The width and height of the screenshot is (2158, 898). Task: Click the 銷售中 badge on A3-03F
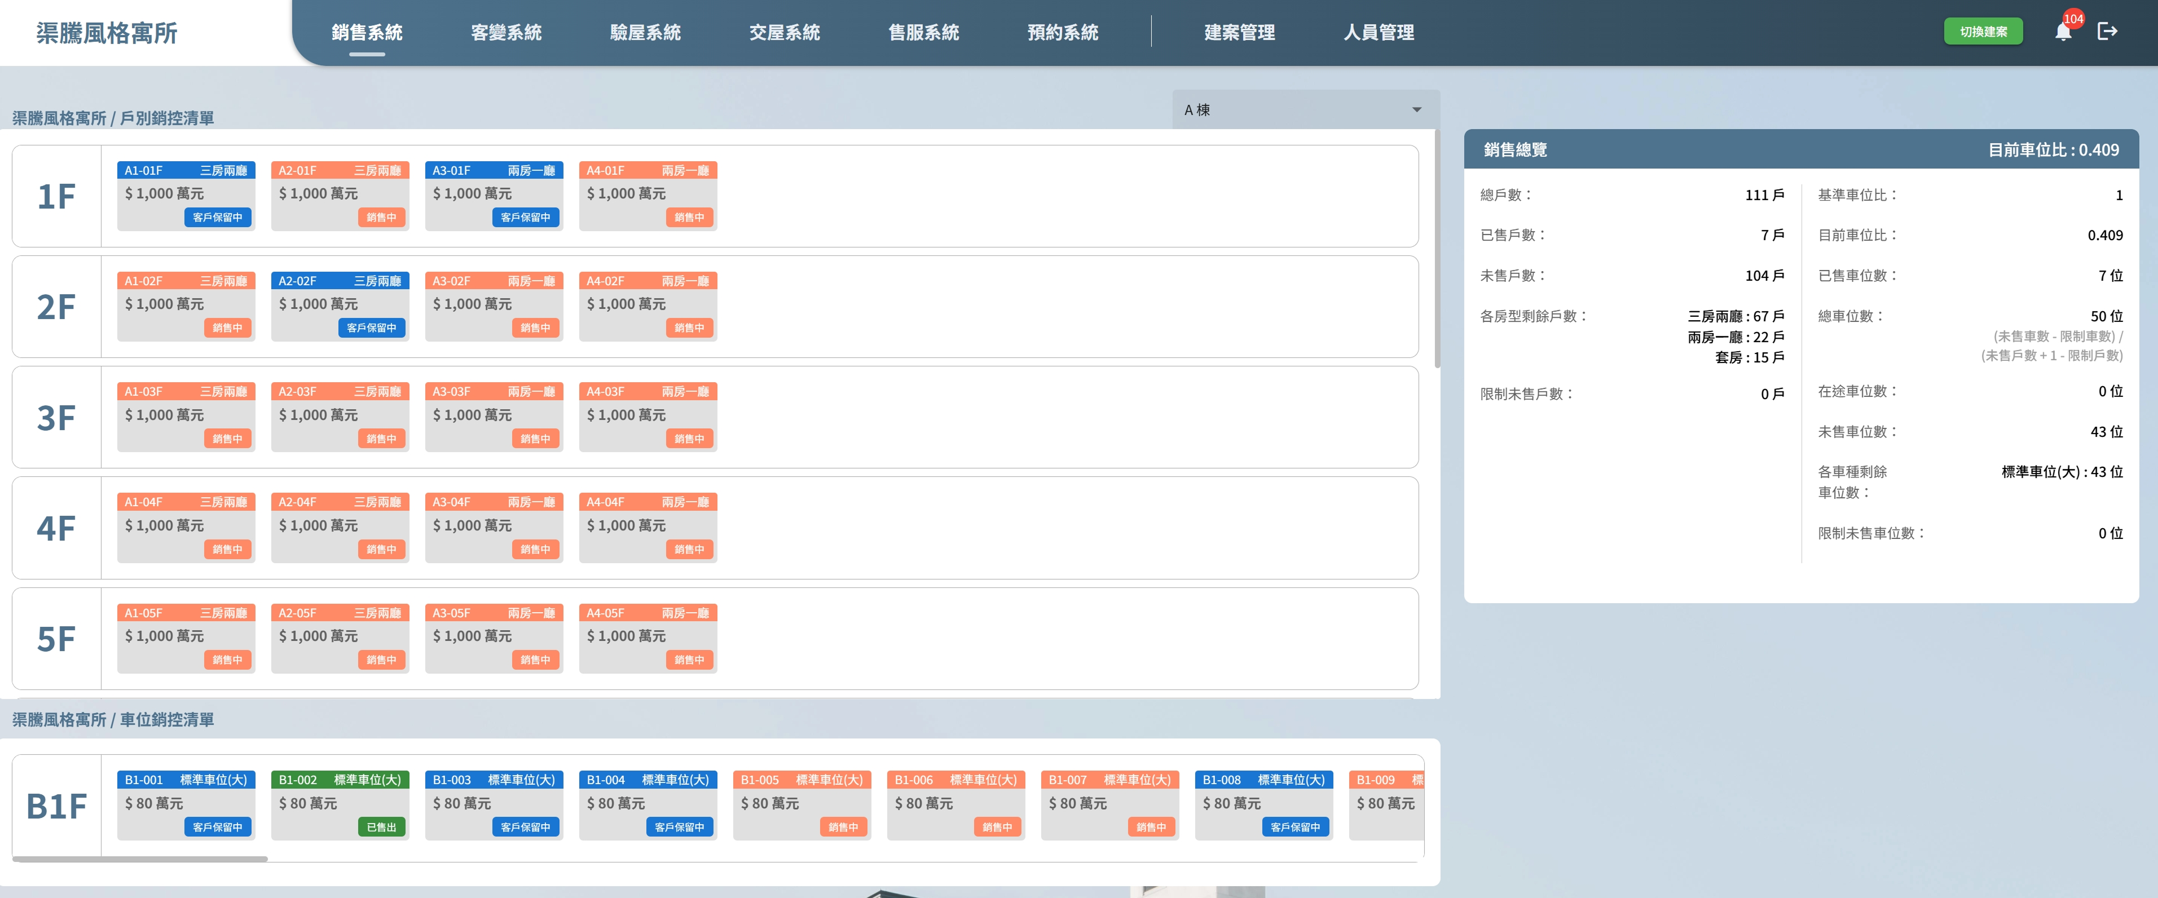coord(535,439)
